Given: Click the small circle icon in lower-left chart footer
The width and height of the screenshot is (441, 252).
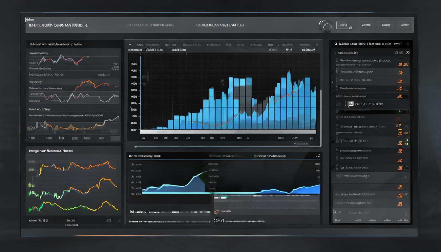Looking at the screenshot, I should [x=119, y=221].
